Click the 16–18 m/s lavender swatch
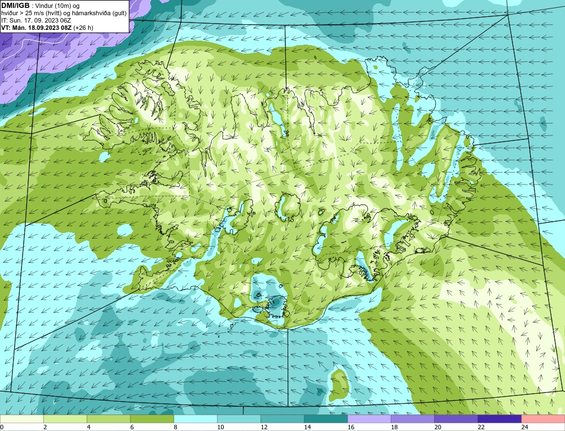Viewport: 565px width, 431px height. coord(370,419)
